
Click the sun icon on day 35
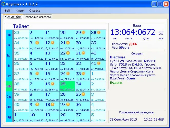(x=83, y=94)
